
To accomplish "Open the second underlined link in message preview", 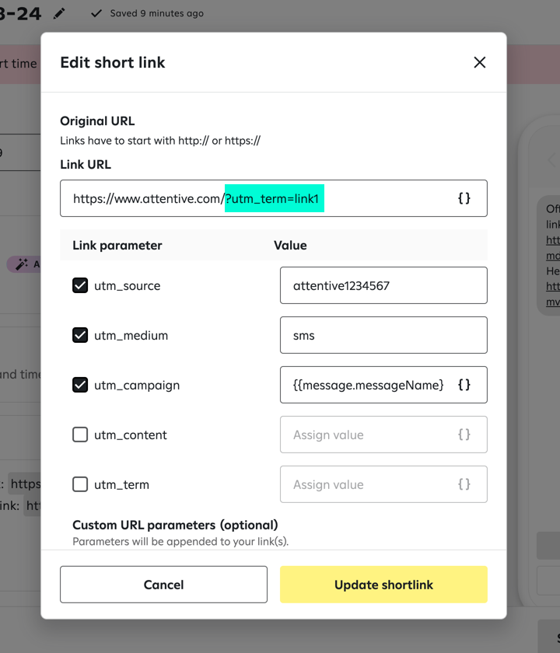I will [552, 286].
